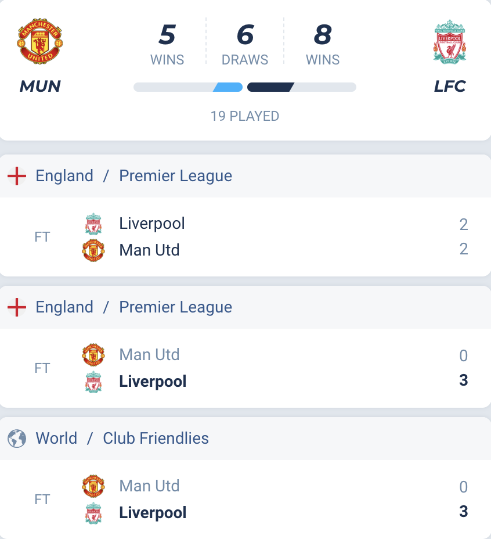Click the dark navy head-to-head bar segment
This screenshot has width=491, height=539.
click(x=270, y=87)
